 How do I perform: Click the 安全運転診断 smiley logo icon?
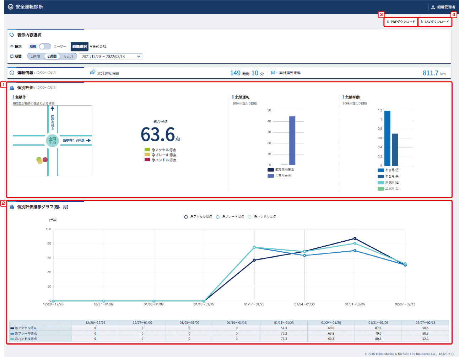tap(11, 7)
